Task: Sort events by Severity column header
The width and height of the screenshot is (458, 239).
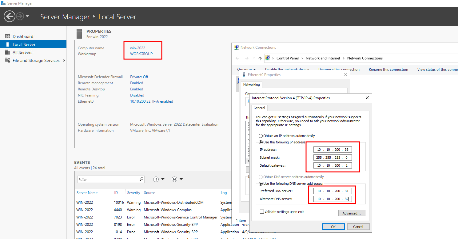Action: pos(133,193)
